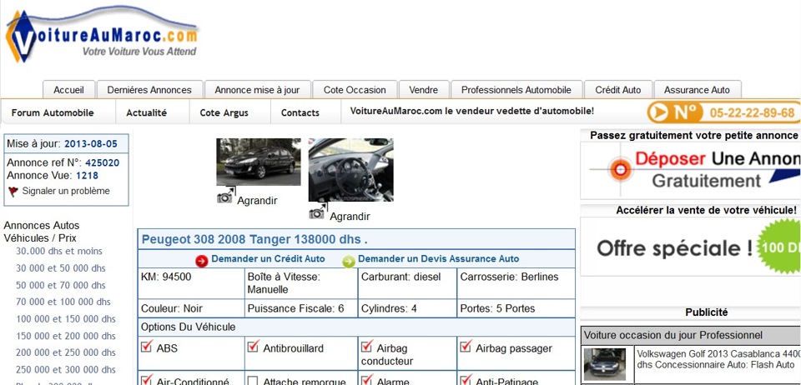This screenshot has width=801, height=385.
Task: Open the Derniéres Annonces tab
Action: pyautogui.click(x=149, y=90)
